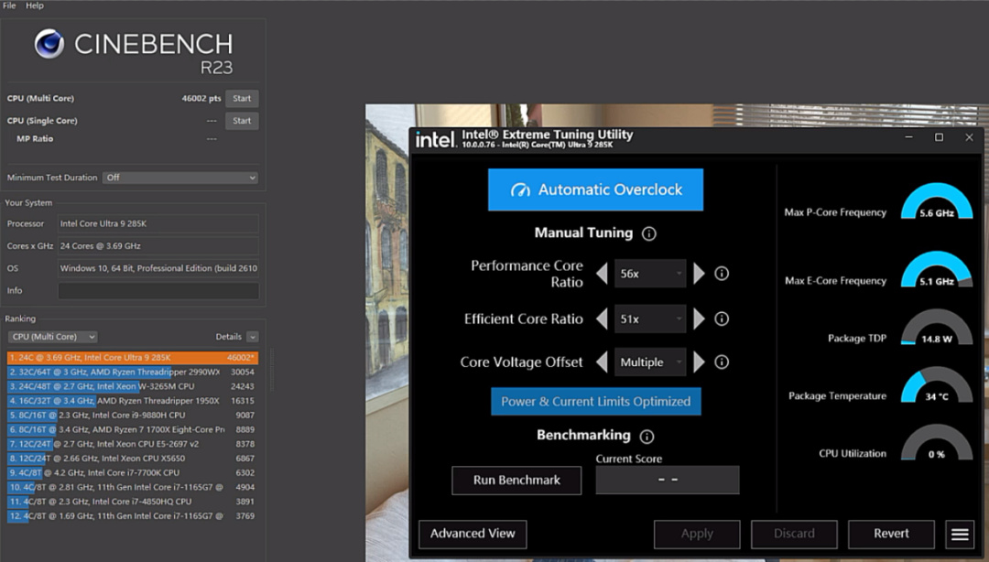This screenshot has height=562, width=989.
Task: Click the Manual Tuning info icon
Action: [649, 233]
